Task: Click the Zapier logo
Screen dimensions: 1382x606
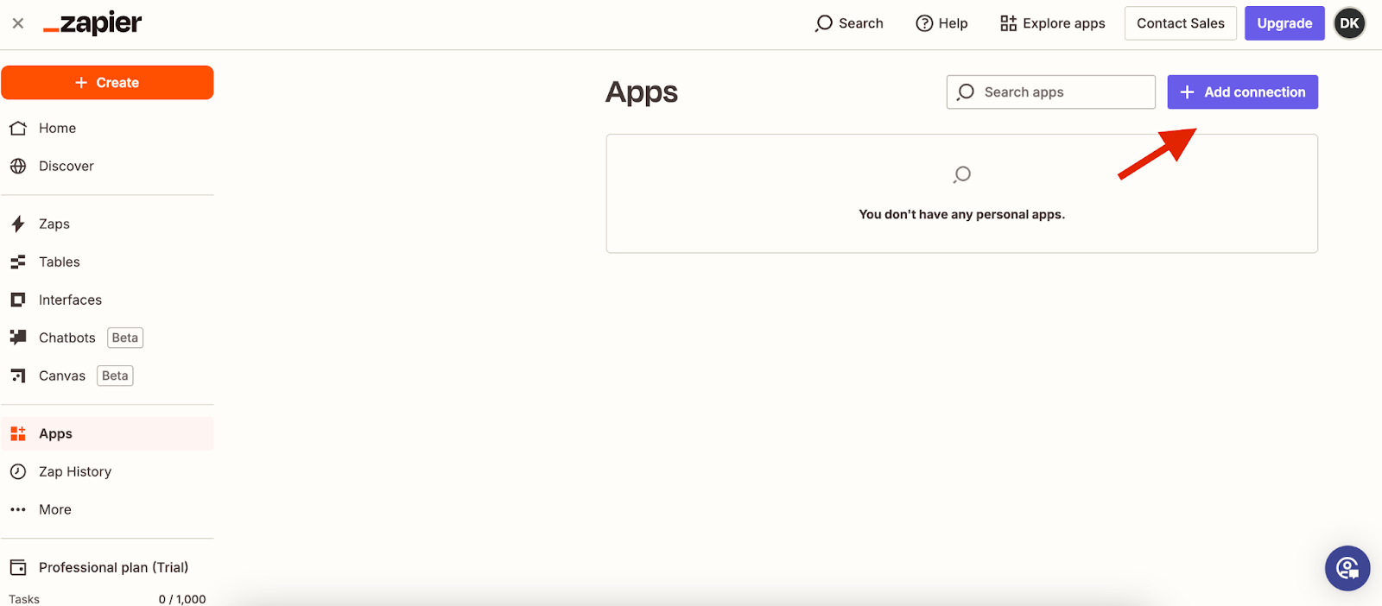Action: point(92,23)
